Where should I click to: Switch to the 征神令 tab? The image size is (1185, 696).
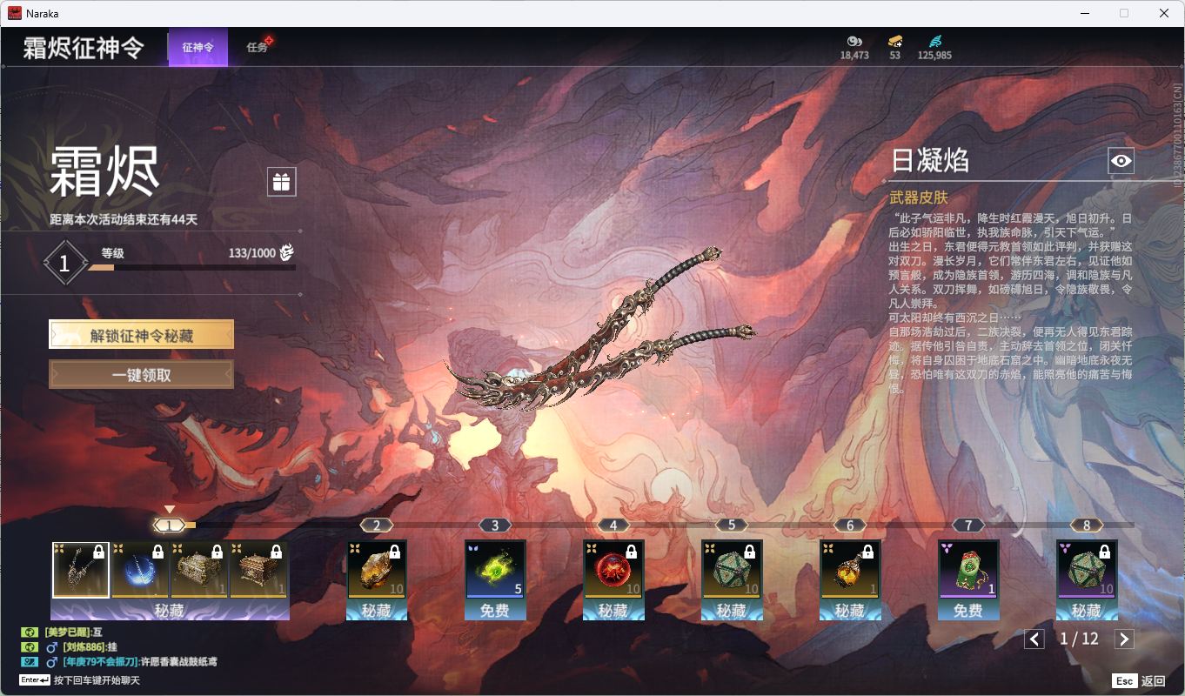pyautogui.click(x=197, y=47)
